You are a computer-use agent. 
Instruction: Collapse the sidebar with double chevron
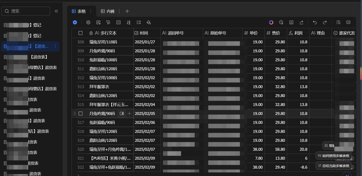point(56,11)
